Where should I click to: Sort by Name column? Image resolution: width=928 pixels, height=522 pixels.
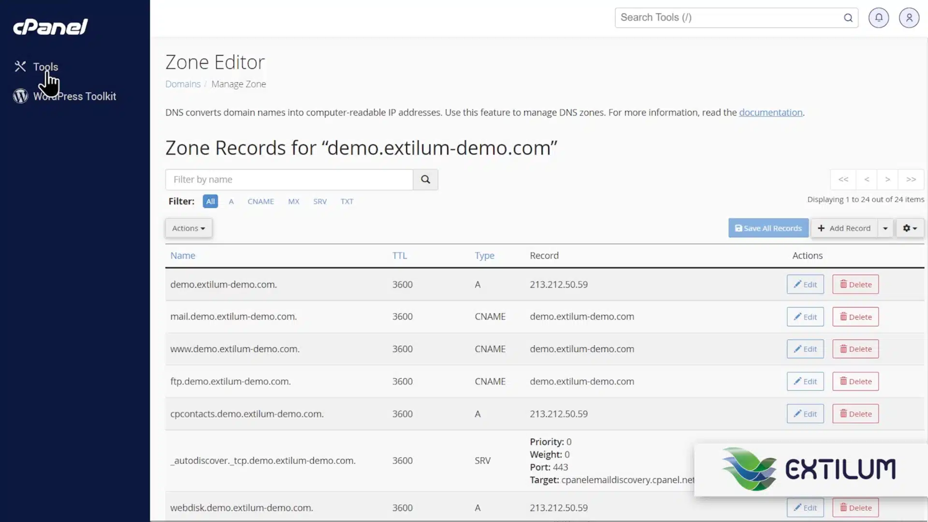183,256
